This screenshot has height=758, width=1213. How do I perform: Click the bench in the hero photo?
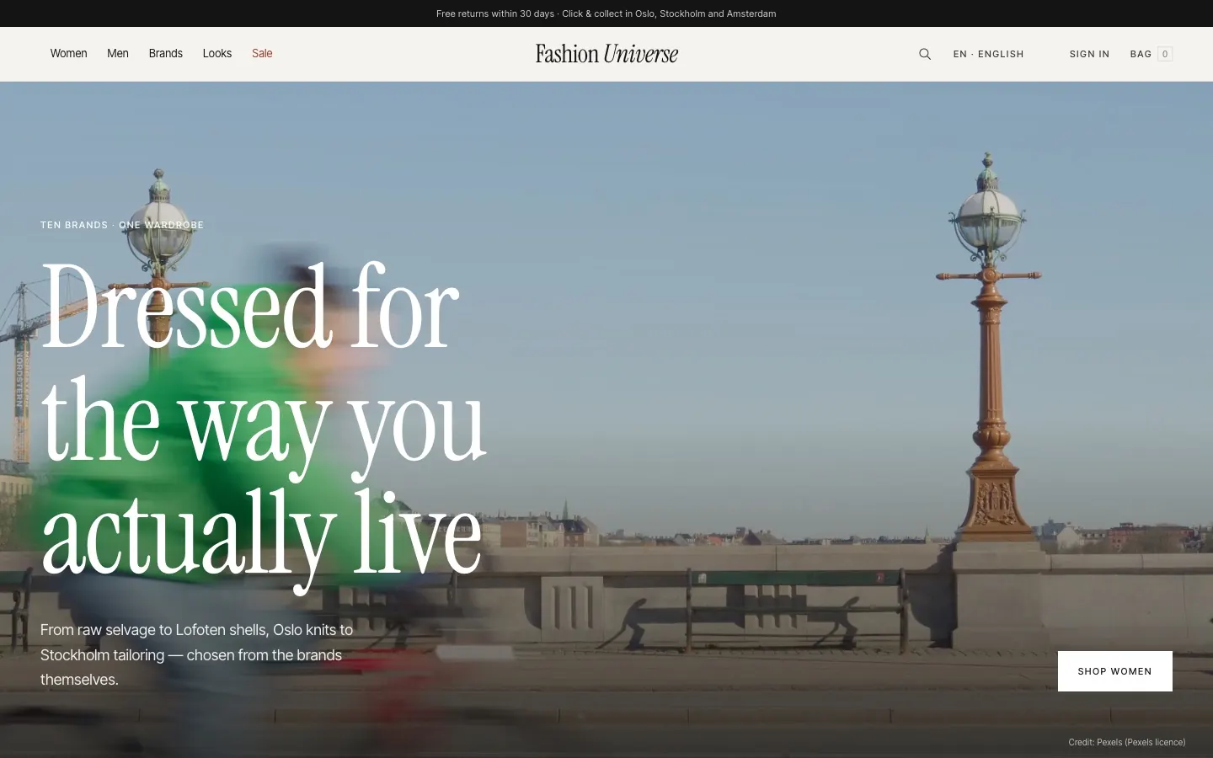(796, 608)
